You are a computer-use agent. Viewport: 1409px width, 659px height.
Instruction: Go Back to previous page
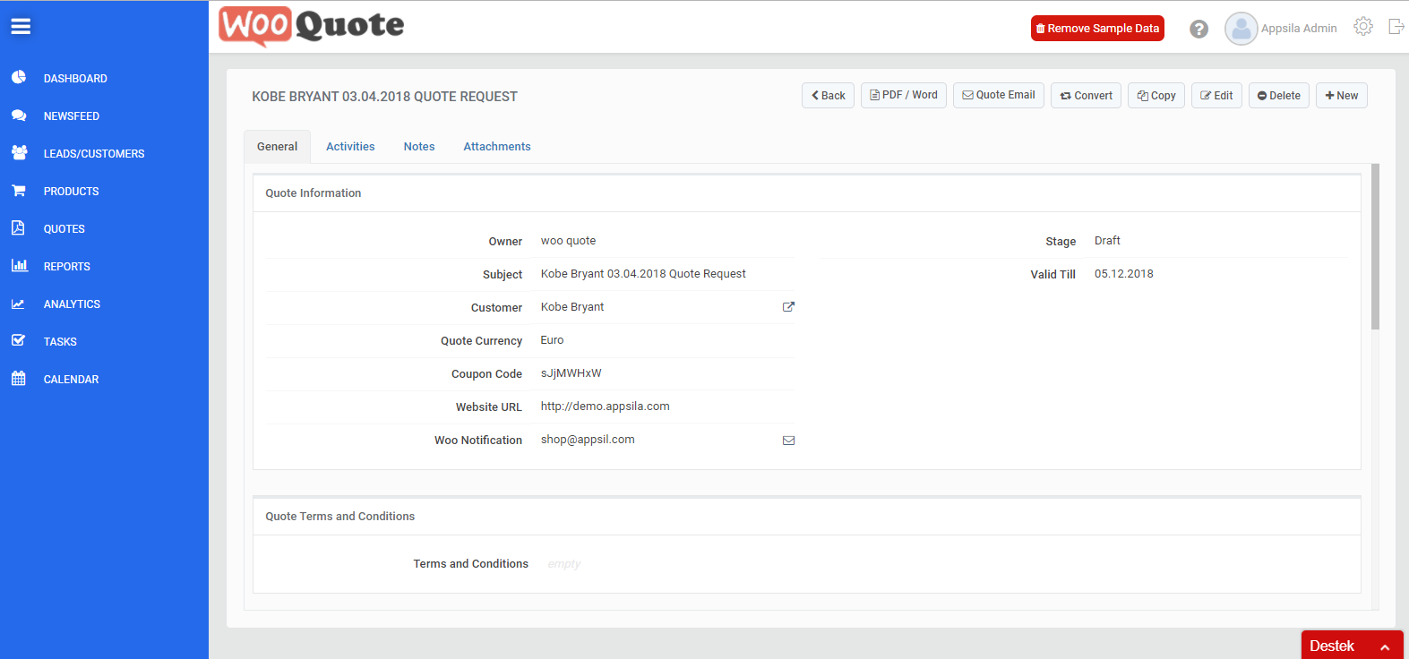click(x=828, y=96)
